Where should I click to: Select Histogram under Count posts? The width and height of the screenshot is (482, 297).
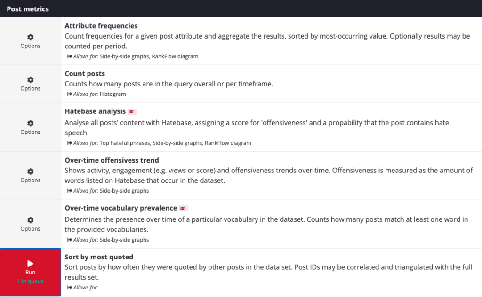113,94
